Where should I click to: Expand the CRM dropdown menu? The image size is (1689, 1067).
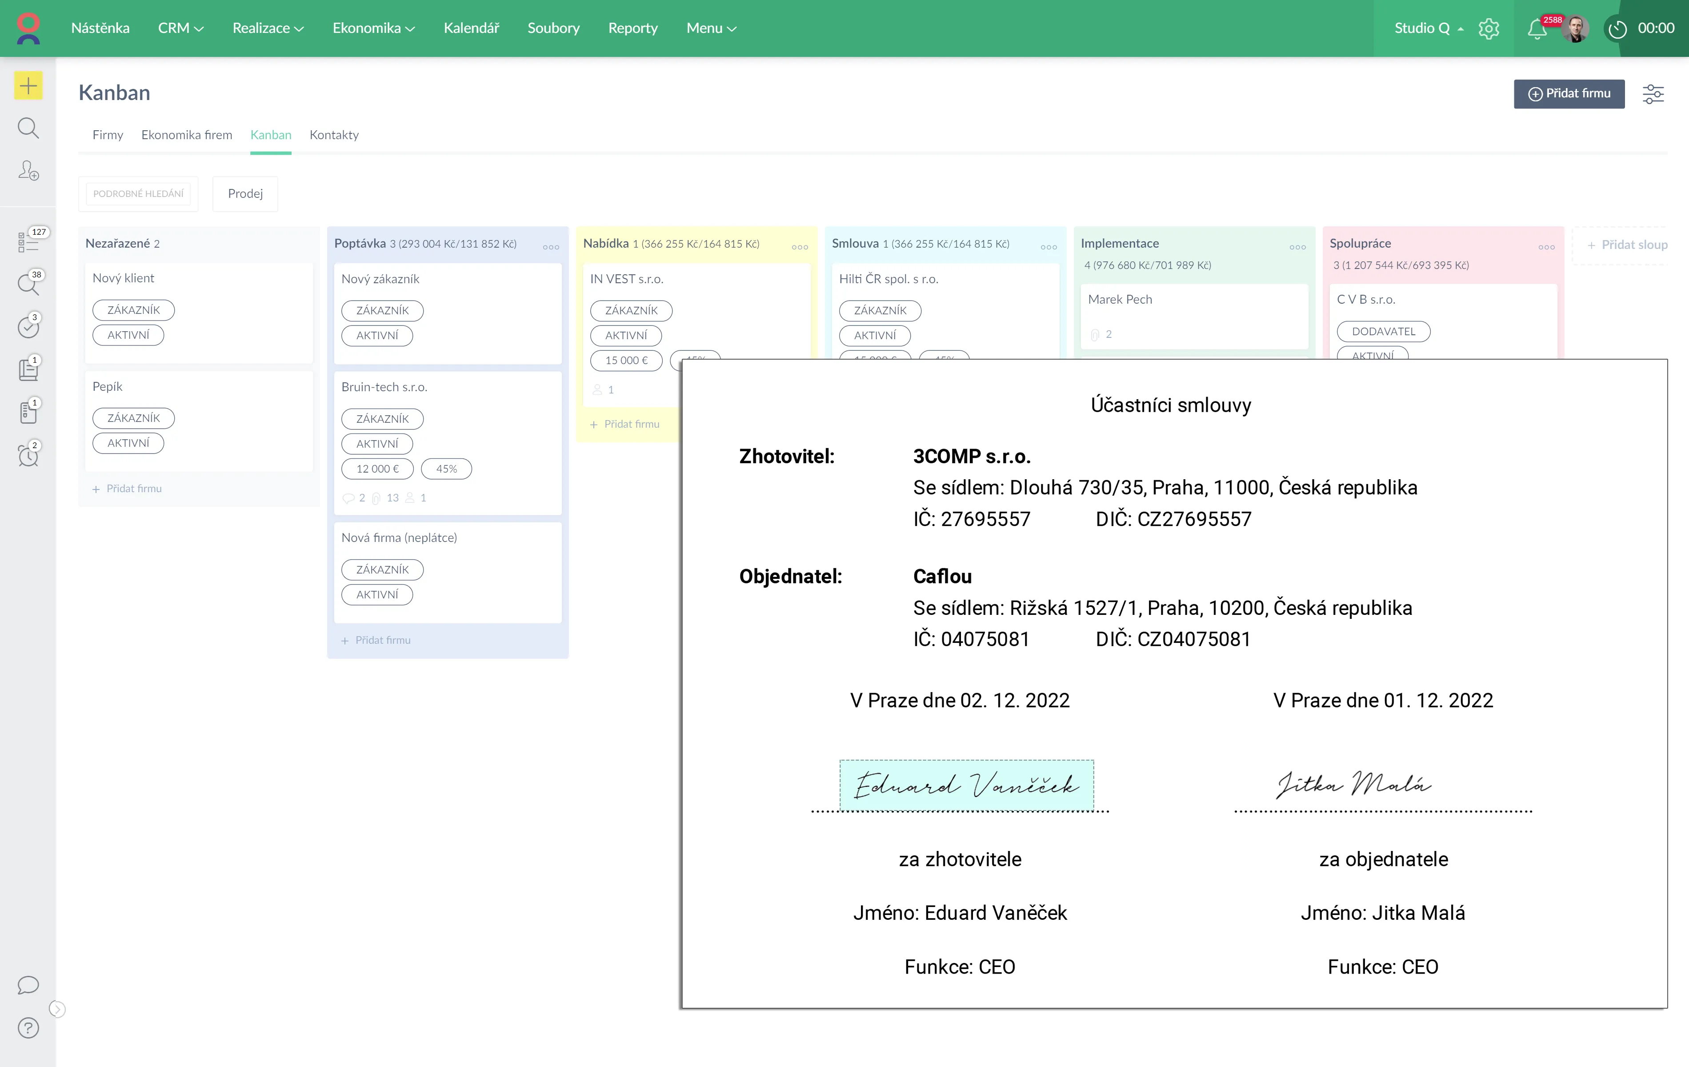tap(180, 29)
